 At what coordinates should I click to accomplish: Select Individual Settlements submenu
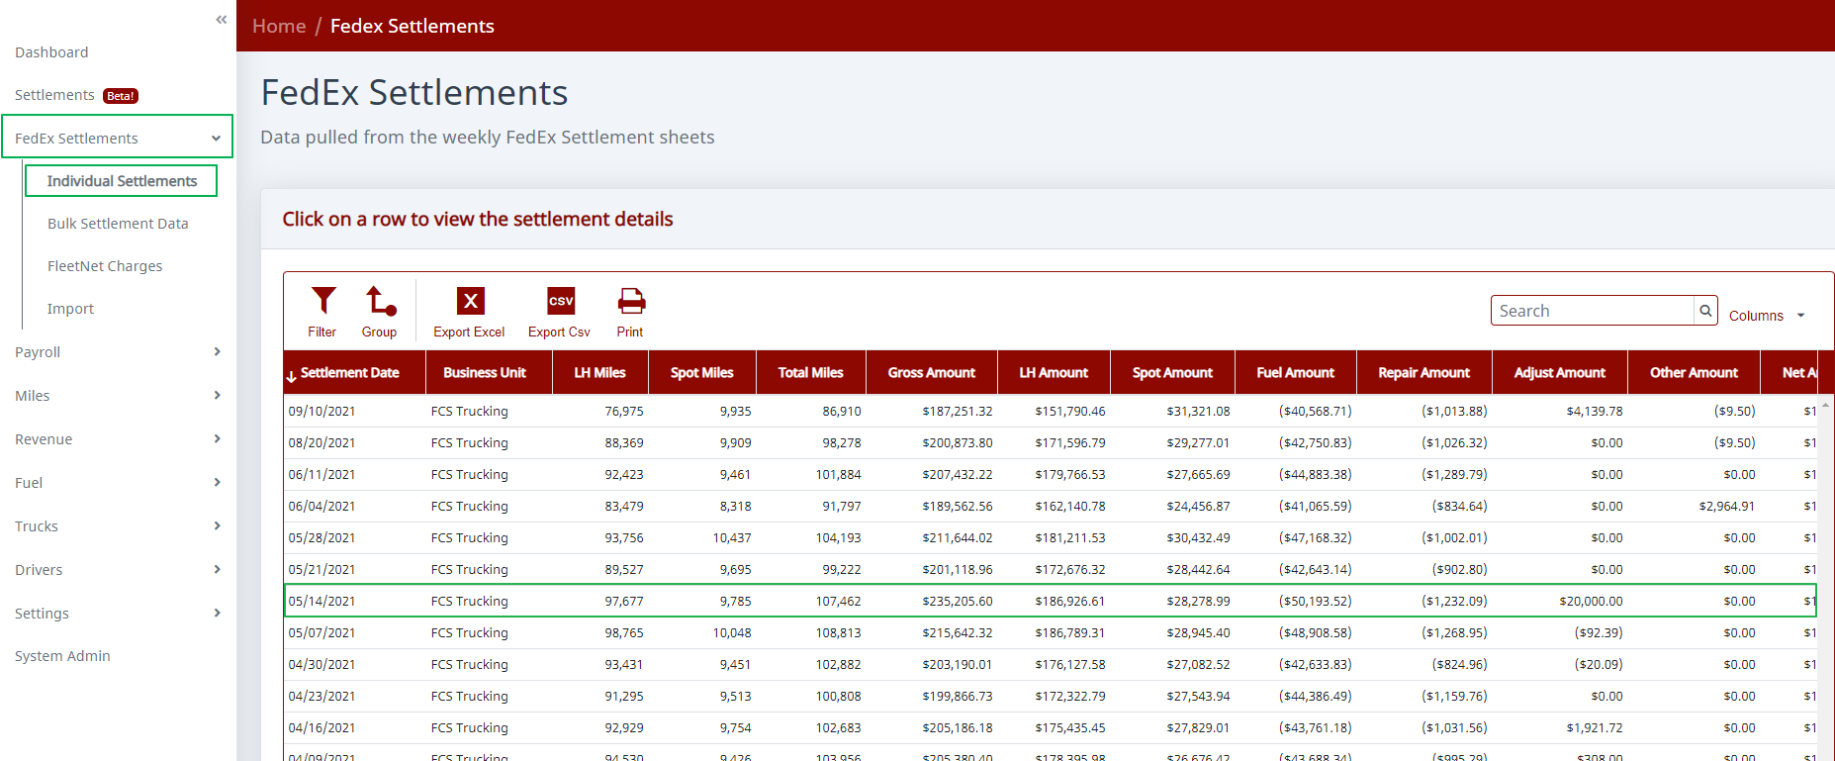coord(122,181)
